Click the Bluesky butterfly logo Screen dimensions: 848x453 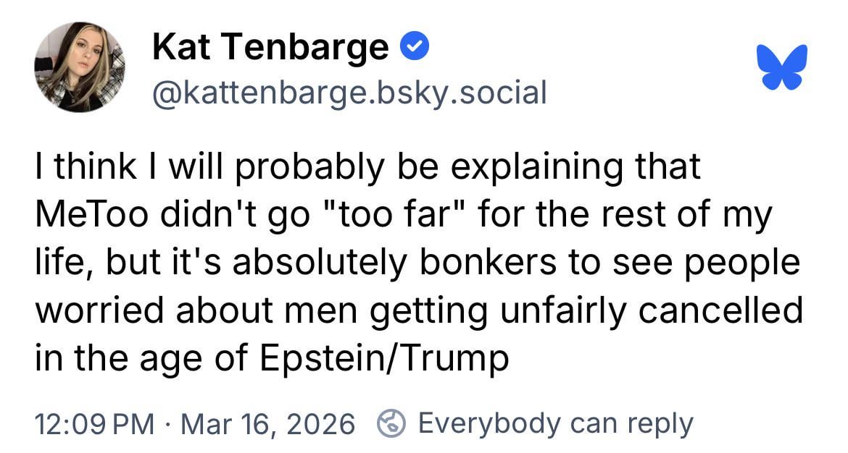(781, 67)
